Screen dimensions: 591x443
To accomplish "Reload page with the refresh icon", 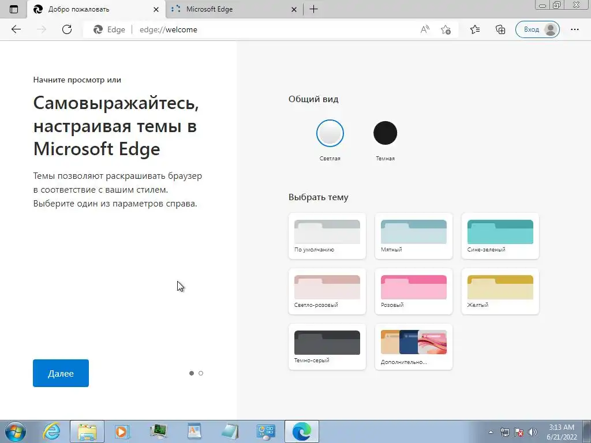I will pyautogui.click(x=67, y=29).
